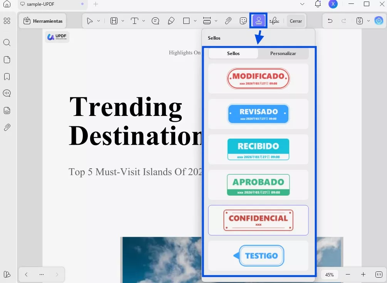The image size is (387, 283).
Task: Open the attachments paperclip sidebar icon
Action: 7,127
